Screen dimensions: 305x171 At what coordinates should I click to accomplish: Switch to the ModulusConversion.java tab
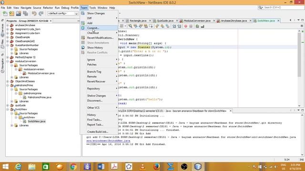coord(197,21)
